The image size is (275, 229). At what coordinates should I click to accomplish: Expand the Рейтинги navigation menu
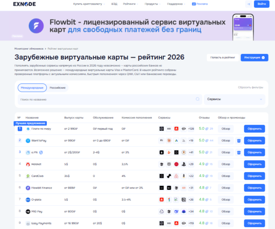pos(131,4)
